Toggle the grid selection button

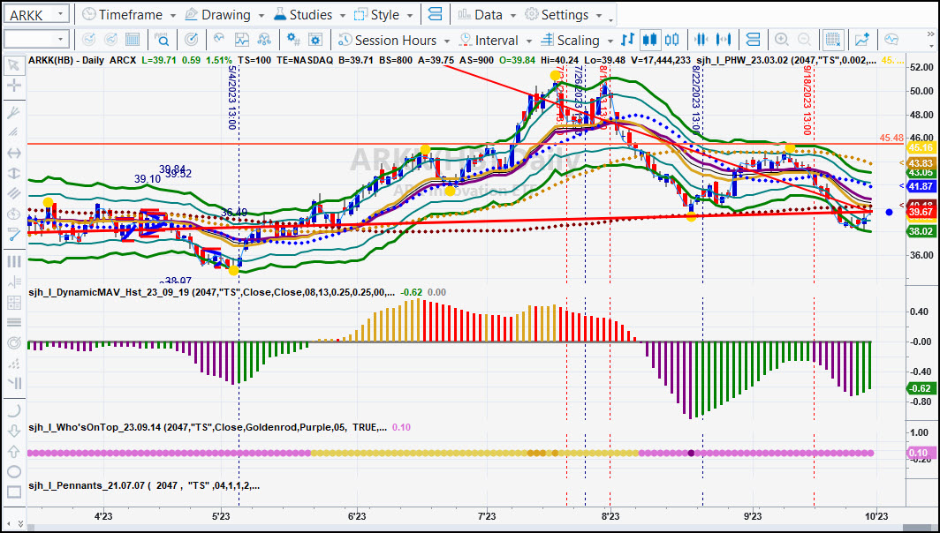pyautogui.click(x=833, y=40)
